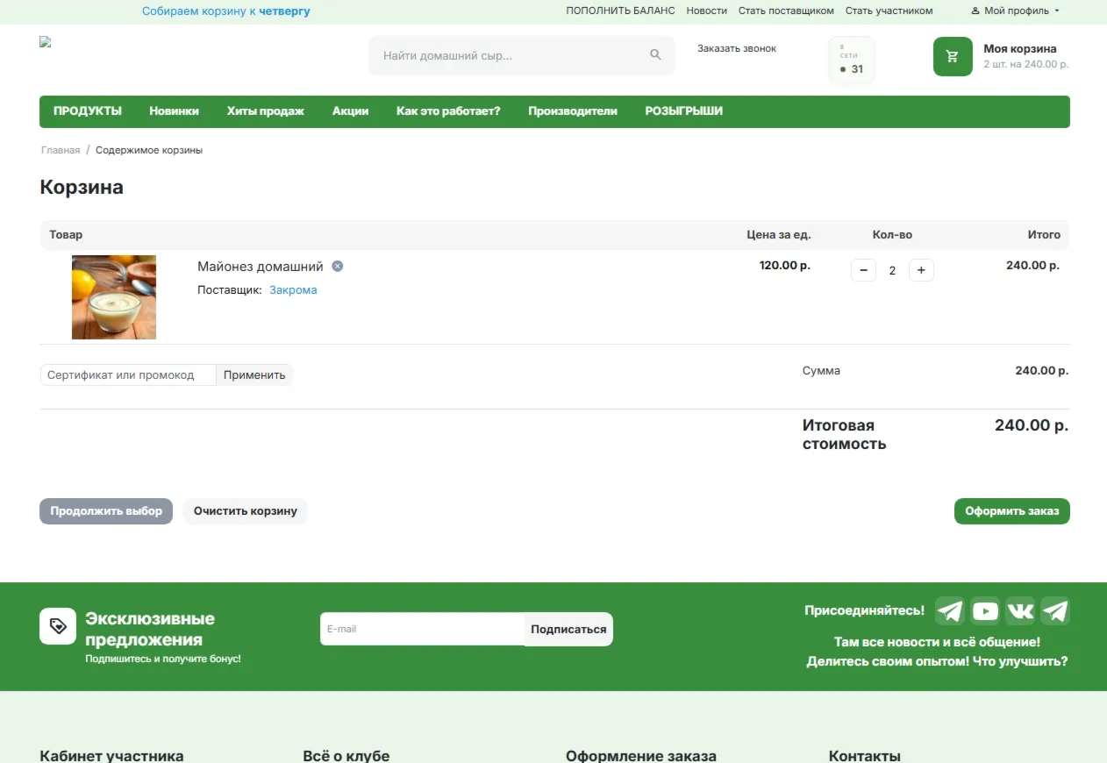Open the Майонез домашний product title
1107x763 pixels.
click(261, 267)
